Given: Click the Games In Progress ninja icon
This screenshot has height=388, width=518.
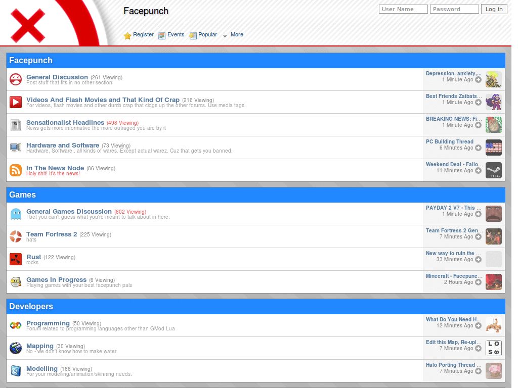Looking at the screenshot, I should (x=16, y=282).
